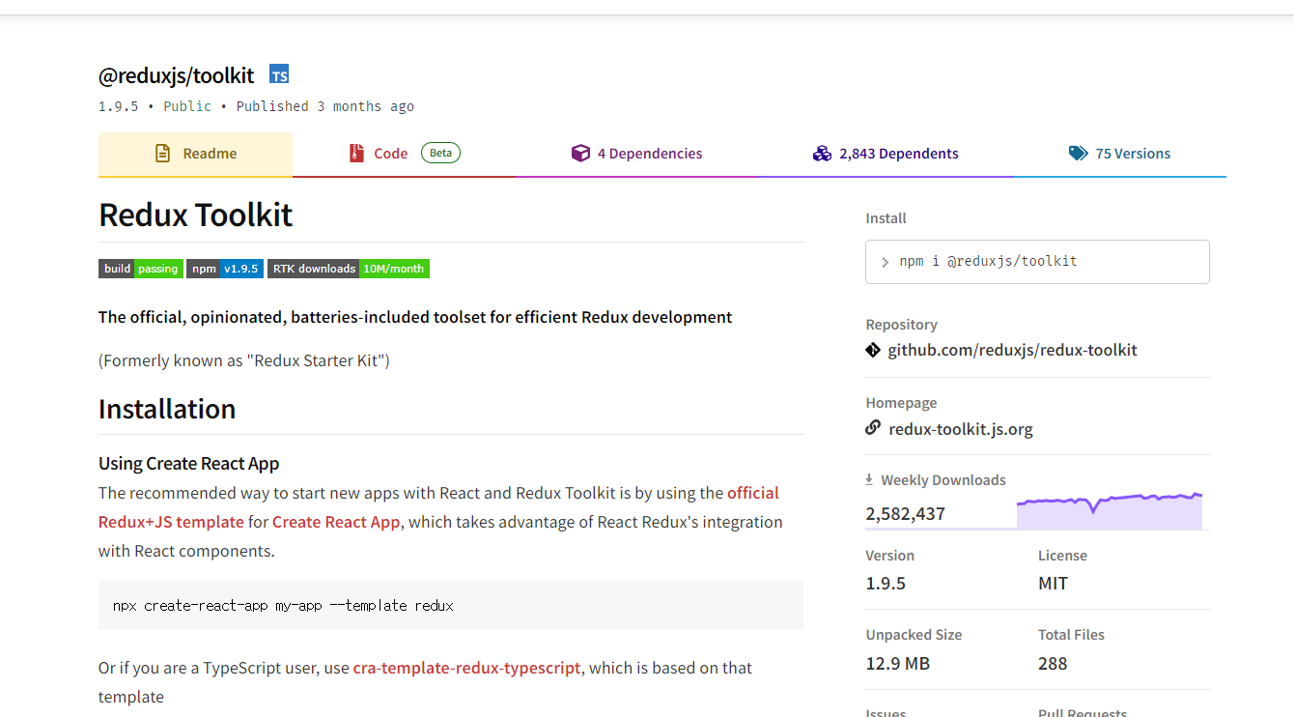
Task: Visit redux-toolkit.js.org homepage link
Action: (x=961, y=429)
